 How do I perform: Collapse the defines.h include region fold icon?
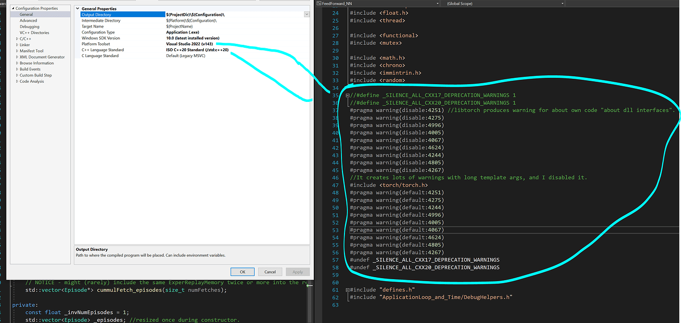[x=348, y=290]
